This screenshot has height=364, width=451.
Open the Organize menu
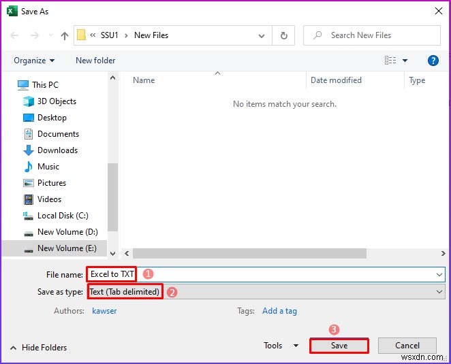point(34,61)
